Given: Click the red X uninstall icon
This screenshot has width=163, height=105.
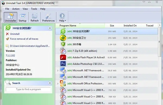Looking at the screenshot, I should (x=7, y=34).
